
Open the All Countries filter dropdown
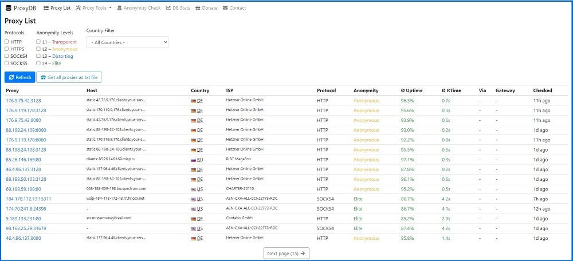coord(127,42)
